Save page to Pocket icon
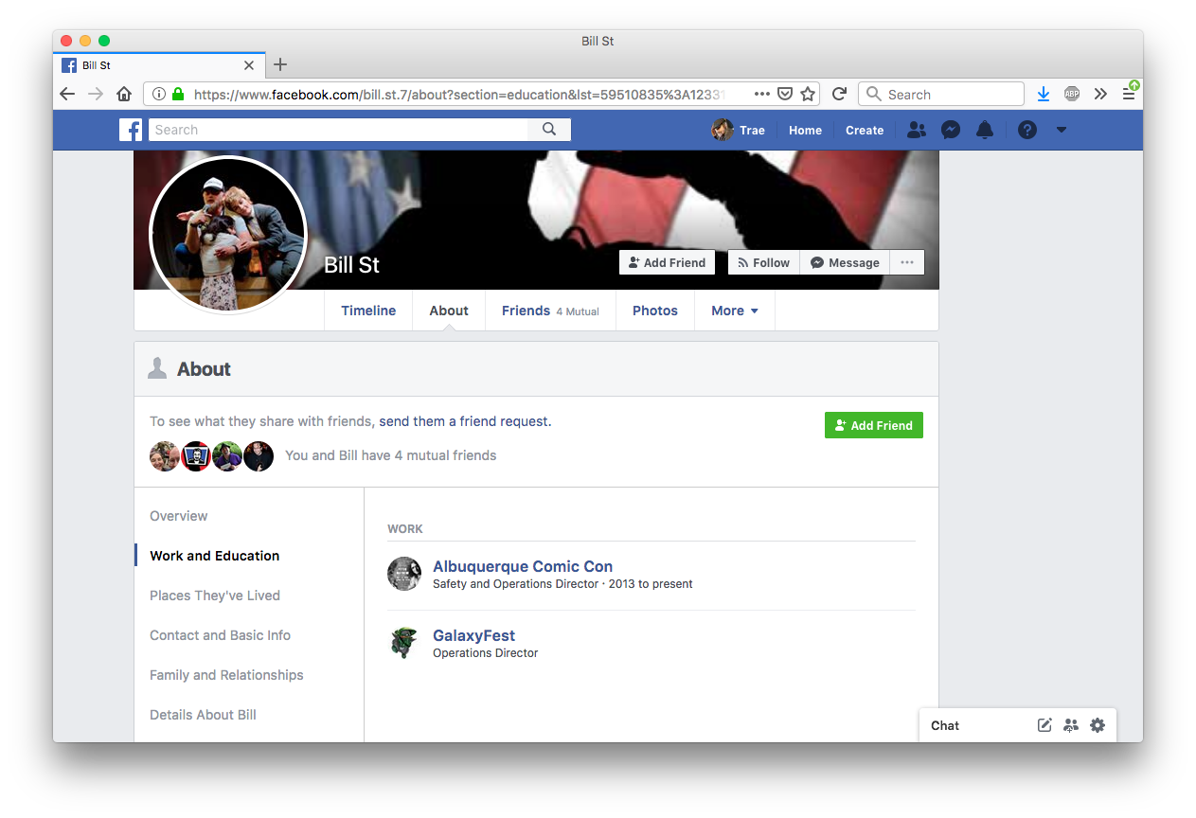Viewport: 1196px width, 818px height. [785, 94]
